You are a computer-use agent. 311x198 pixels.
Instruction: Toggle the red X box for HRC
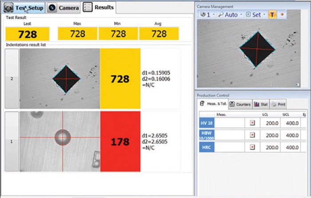[252, 146]
